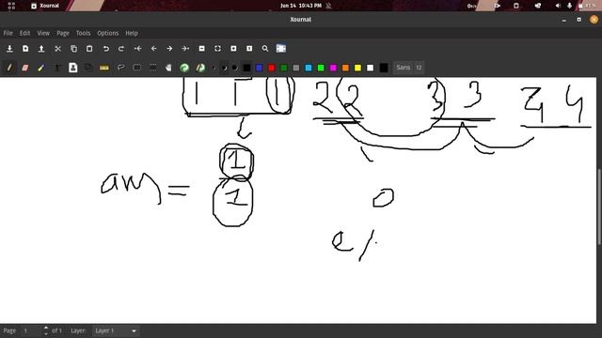The image size is (602, 338).
Task: Jump to the last page
Action: tap(185, 49)
